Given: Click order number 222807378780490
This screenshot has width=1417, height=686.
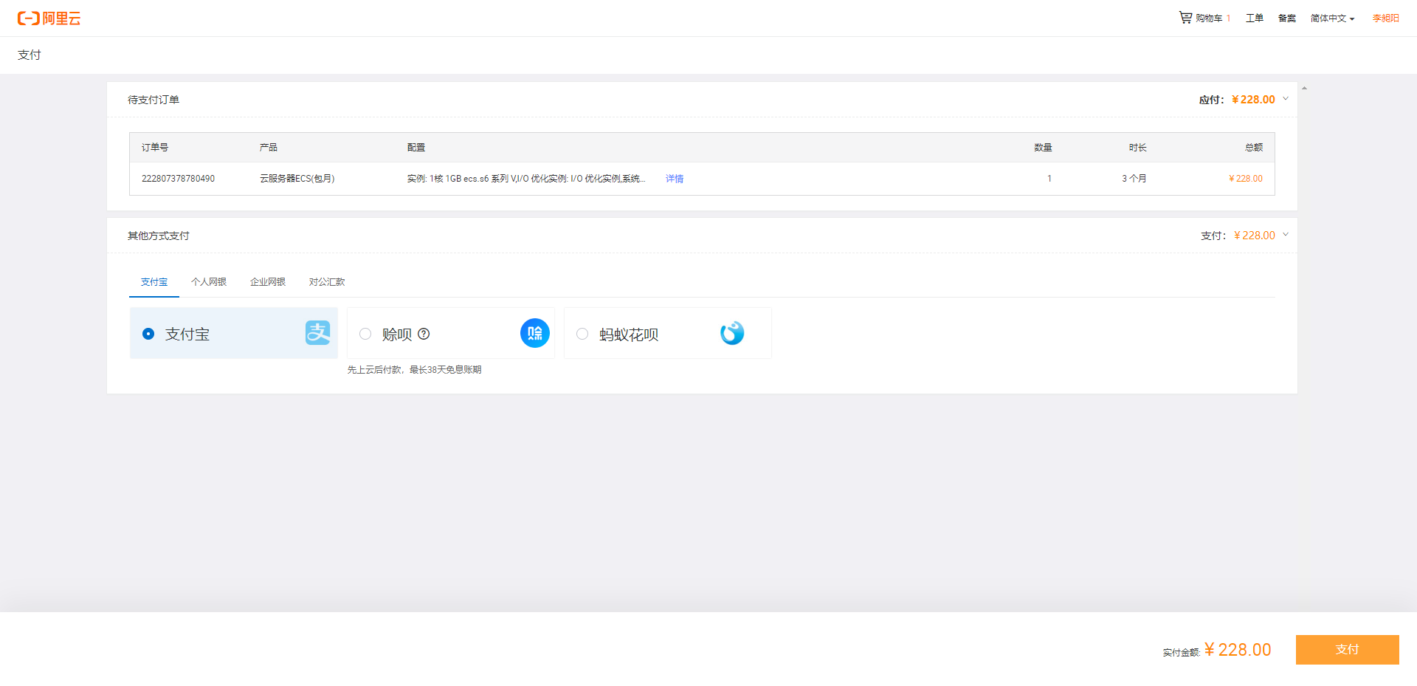Looking at the screenshot, I should click(x=178, y=179).
